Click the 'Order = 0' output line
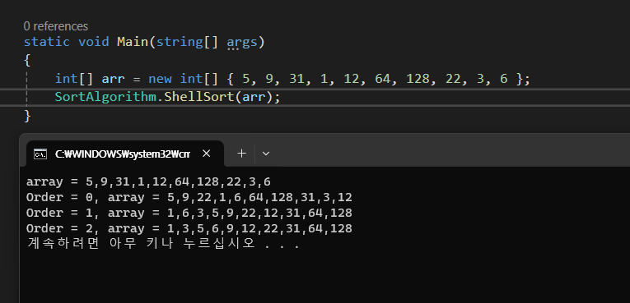 click(x=189, y=197)
